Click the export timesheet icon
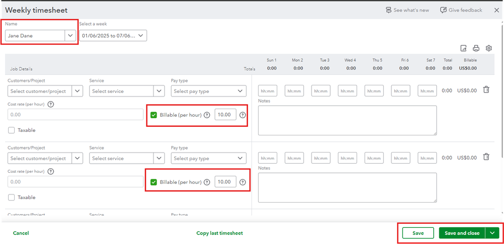The width and height of the screenshot is (504, 244). coord(463,48)
